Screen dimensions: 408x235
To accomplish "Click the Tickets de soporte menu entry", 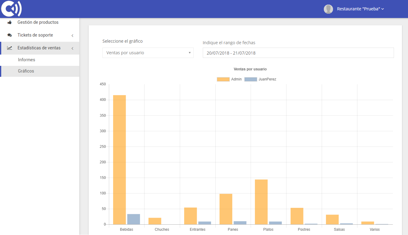I will click(34, 35).
